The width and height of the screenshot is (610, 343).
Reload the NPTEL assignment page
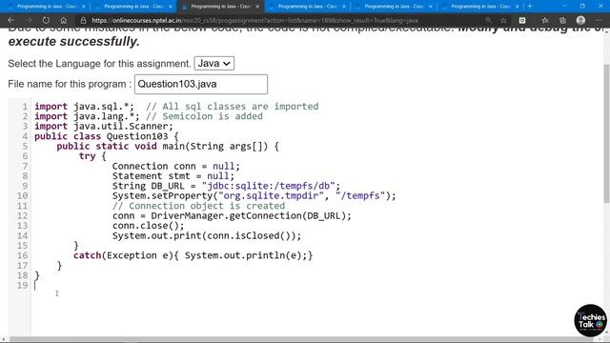(x=46, y=20)
